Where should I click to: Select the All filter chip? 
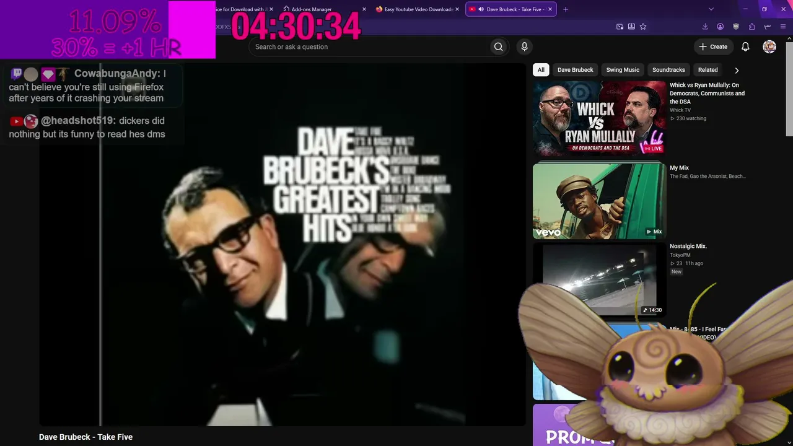click(x=541, y=70)
